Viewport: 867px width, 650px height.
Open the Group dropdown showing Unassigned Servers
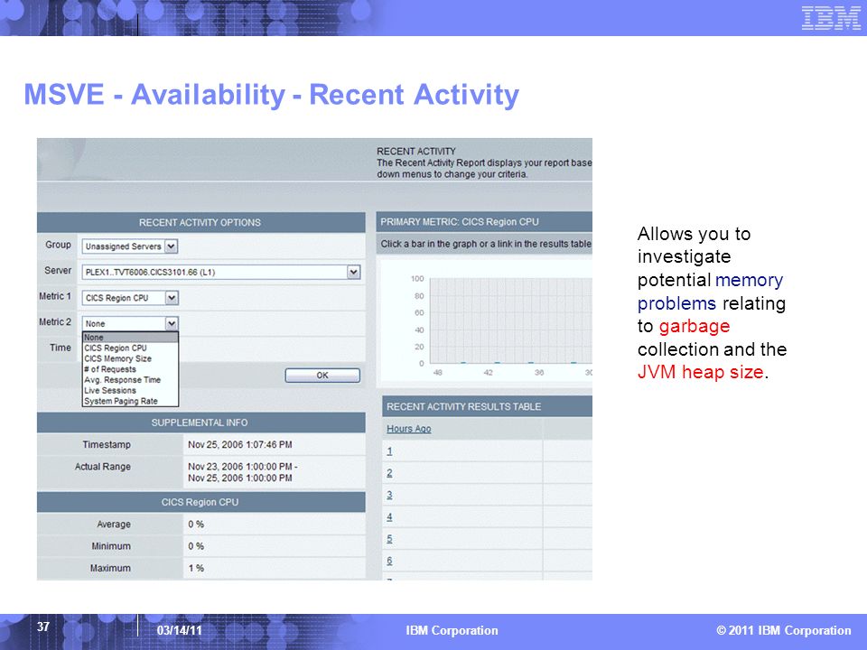coord(129,246)
